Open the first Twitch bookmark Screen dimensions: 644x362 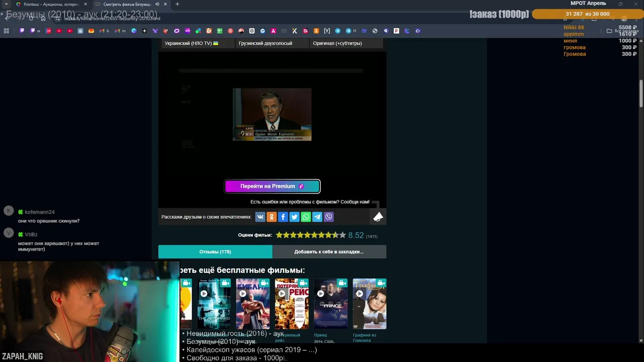[22, 31]
